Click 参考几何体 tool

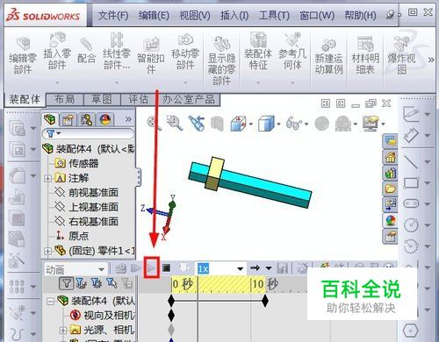292,51
